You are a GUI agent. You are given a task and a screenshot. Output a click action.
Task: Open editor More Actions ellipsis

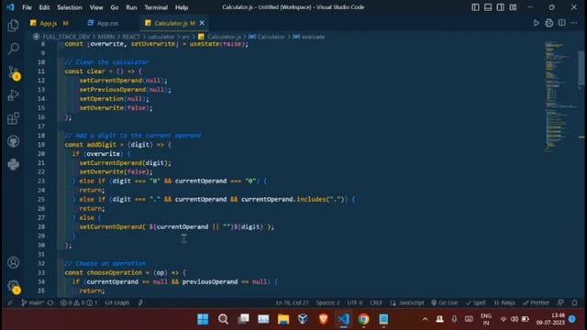point(574,23)
